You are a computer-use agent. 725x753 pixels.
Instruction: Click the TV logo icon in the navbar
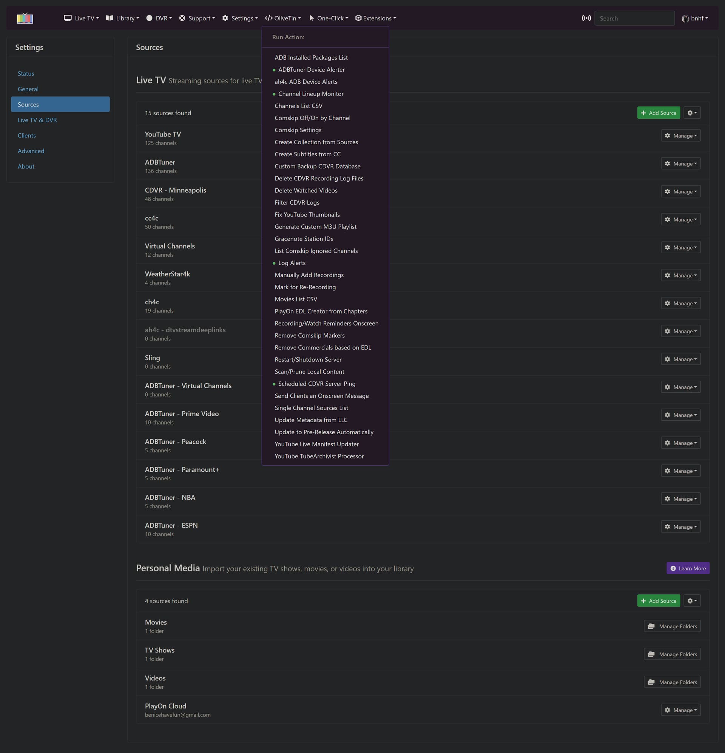(x=25, y=18)
